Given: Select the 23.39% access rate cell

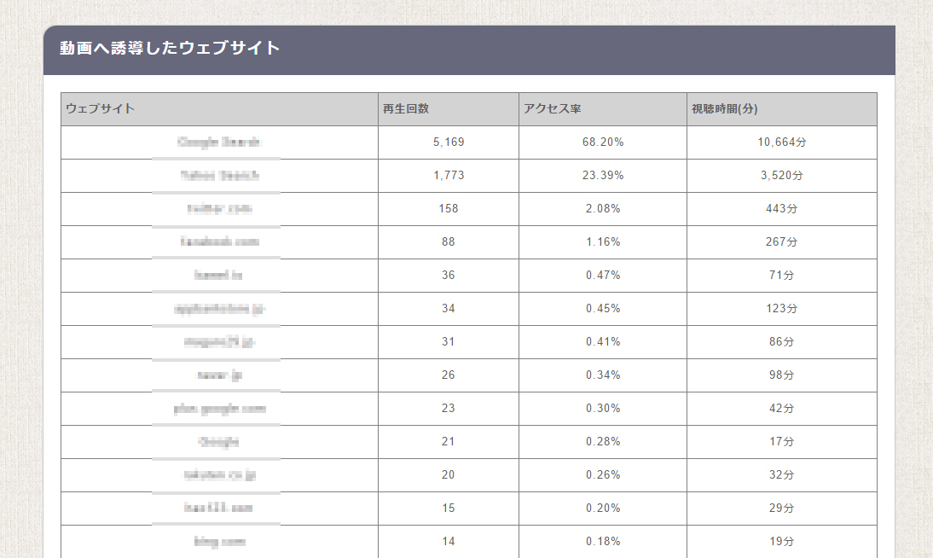Looking at the screenshot, I should click(x=603, y=176).
